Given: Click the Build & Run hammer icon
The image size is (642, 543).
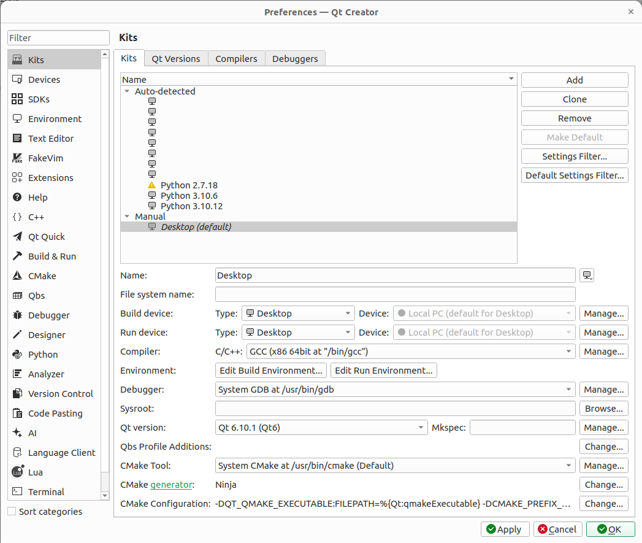Looking at the screenshot, I should pyautogui.click(x=17, y=256).
